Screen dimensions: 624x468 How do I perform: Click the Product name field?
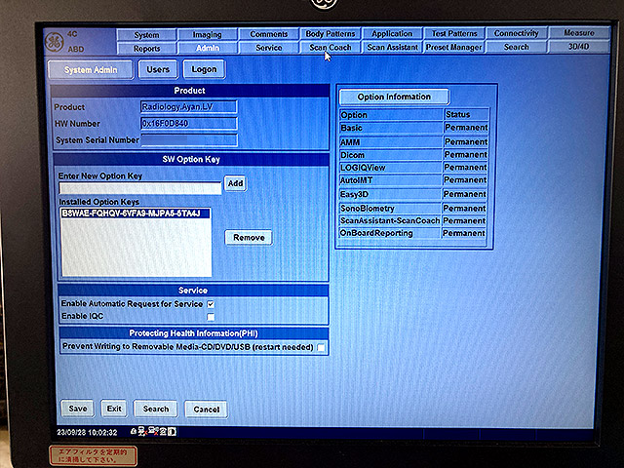coord(188,107)
